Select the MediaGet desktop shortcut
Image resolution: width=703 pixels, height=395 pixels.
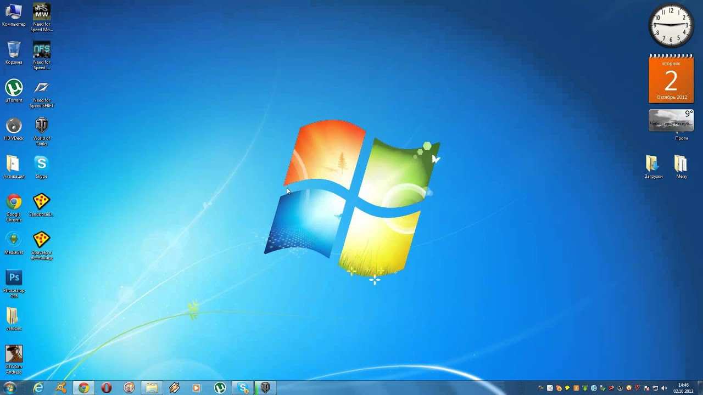tap(14, 243)
